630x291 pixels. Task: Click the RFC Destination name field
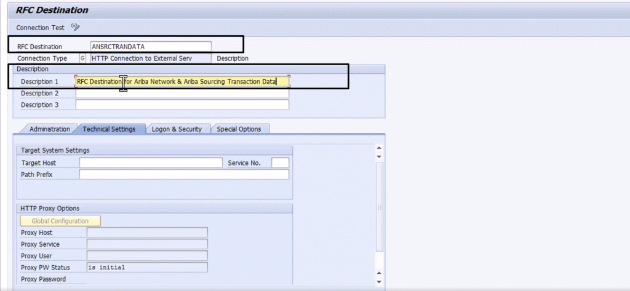tap(151, 47)
